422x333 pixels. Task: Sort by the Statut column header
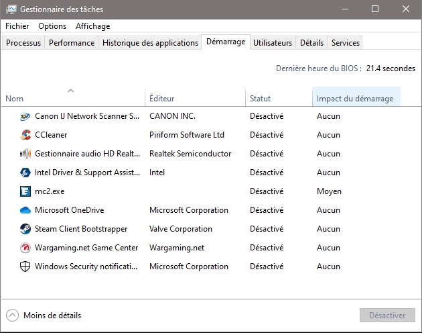coord(279,96)
